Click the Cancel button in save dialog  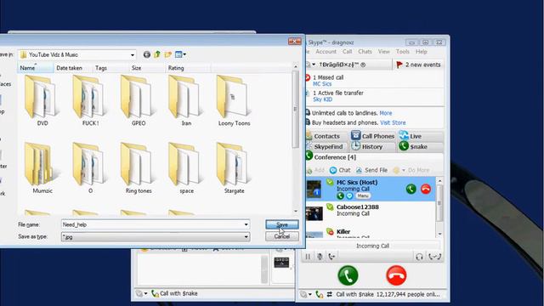(281, 236)
